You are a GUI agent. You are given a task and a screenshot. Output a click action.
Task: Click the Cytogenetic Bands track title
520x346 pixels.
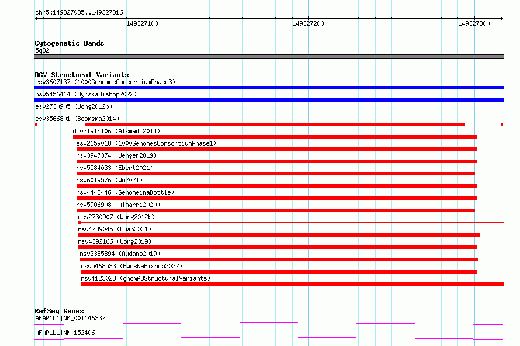tap(70, 43)
